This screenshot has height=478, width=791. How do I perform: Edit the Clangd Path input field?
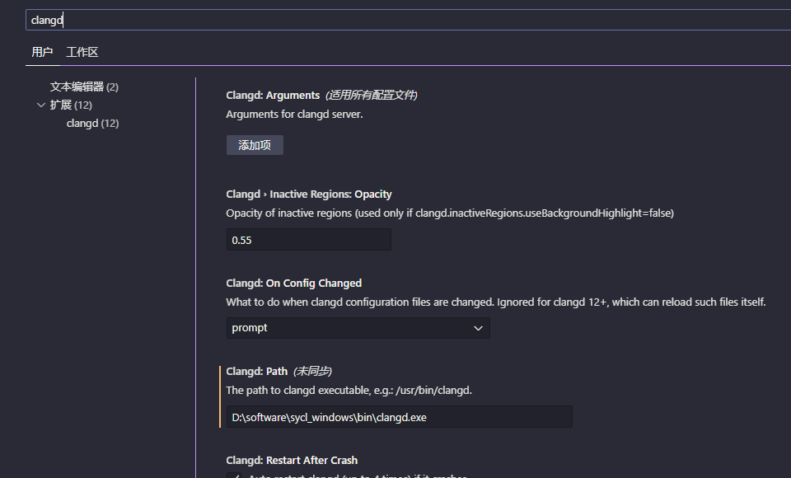(400, 417)
